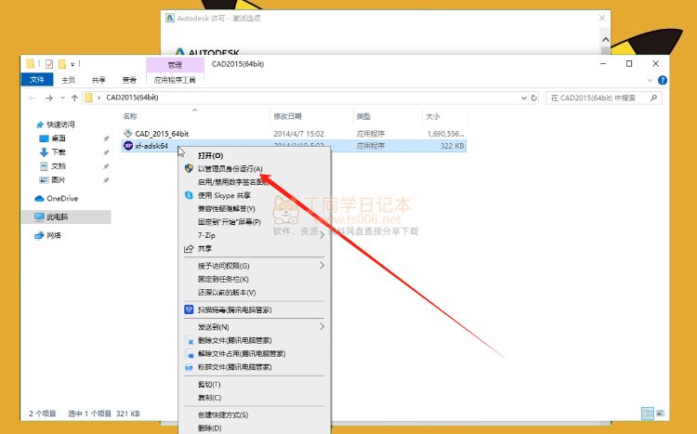697x434 pixels.
Task: Choose 还原以前的版本(V)
Action: pos(255,293)
